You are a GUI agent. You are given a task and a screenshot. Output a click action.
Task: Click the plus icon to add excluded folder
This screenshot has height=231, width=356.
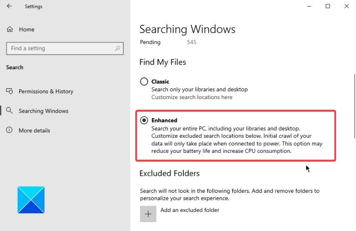pyautogui.click(x=148, y=214)
